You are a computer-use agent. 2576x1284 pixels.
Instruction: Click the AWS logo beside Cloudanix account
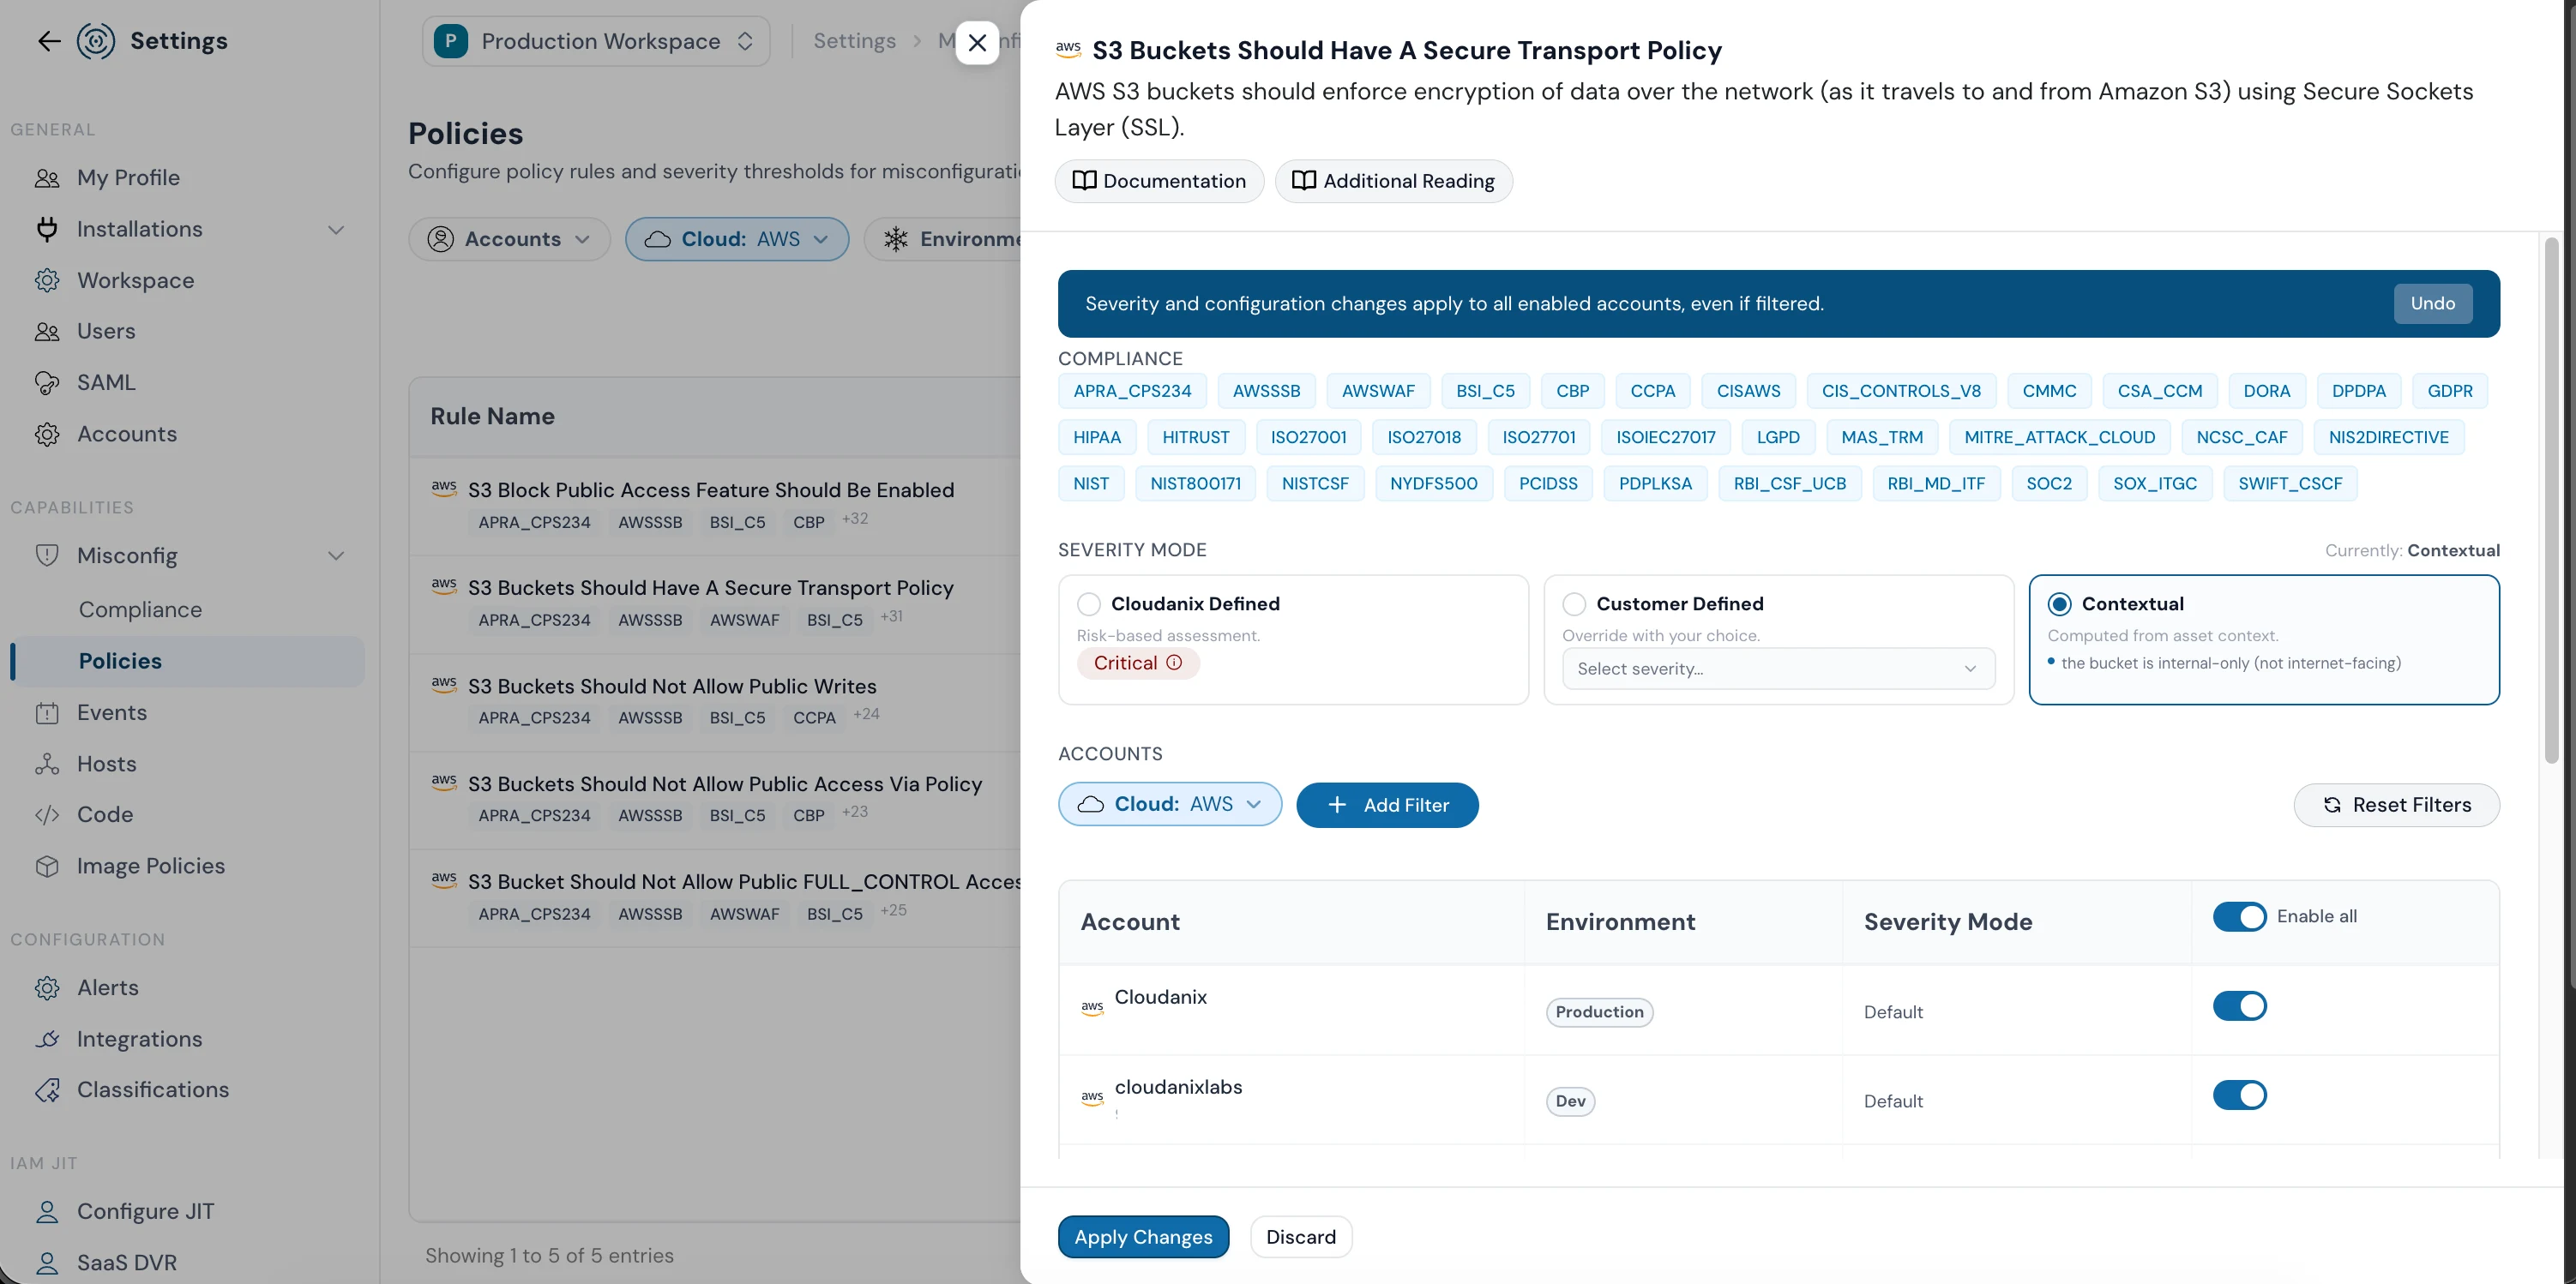pos(1092,1007)
